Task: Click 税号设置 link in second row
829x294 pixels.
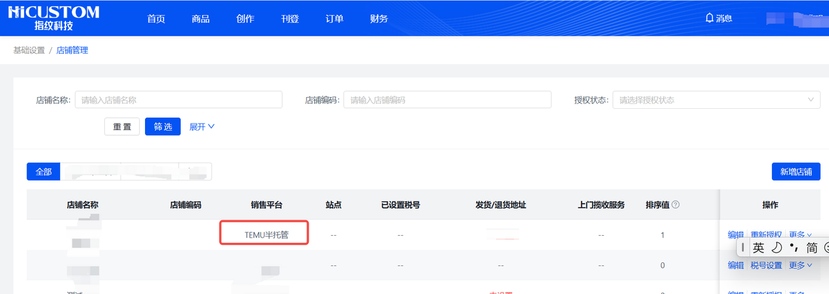Action: tap(766, 266)
